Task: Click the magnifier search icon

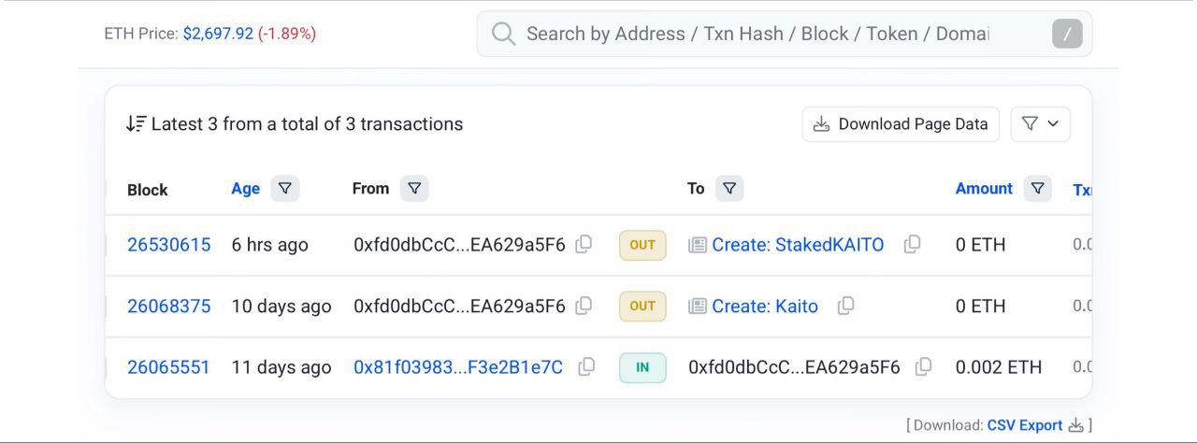Action: (x=504, y=35)
